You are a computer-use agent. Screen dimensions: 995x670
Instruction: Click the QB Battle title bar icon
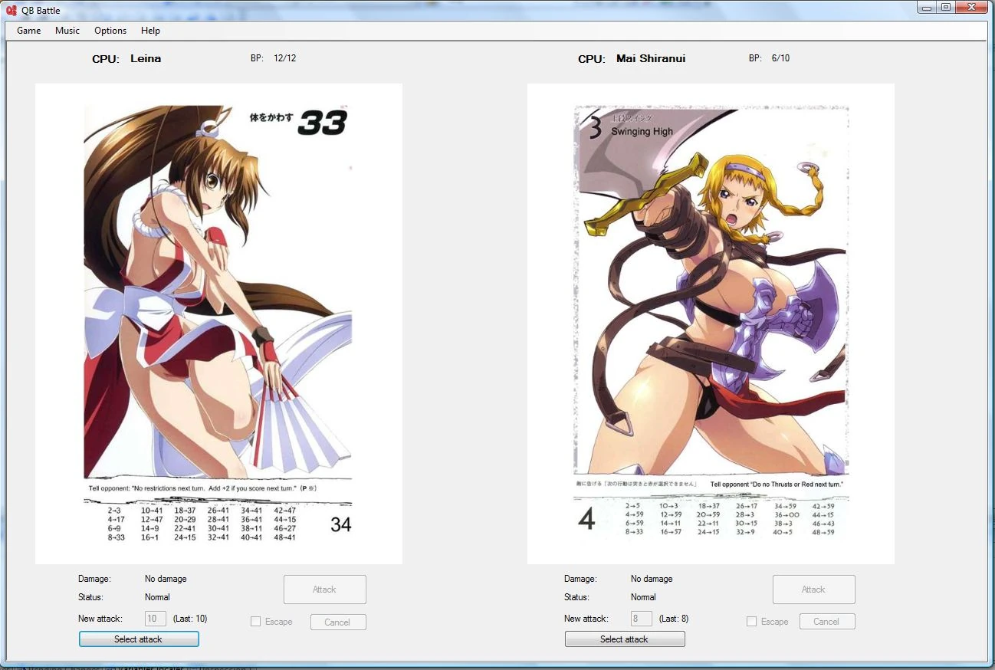11,10
